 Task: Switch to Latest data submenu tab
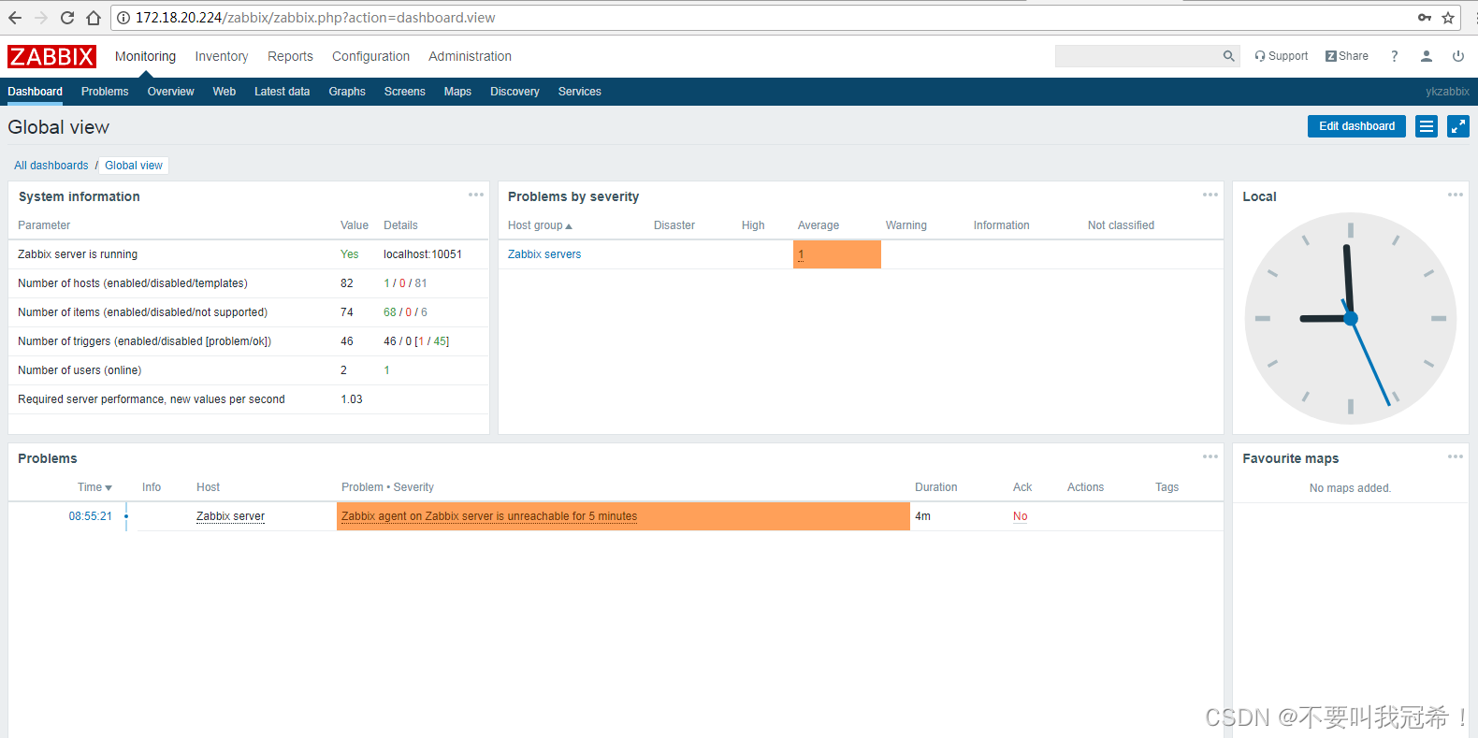(282, 92)
